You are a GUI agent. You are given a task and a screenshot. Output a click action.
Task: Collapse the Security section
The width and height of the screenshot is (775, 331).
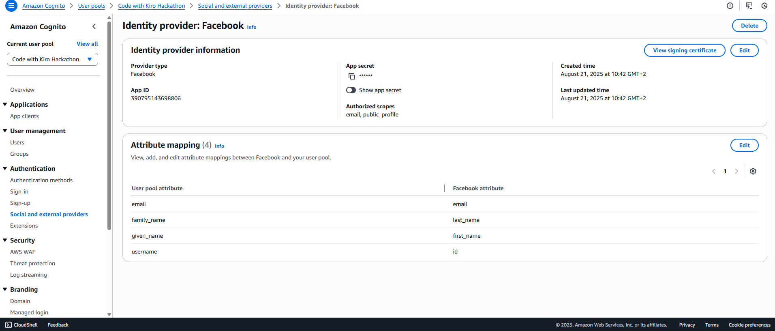[x=5, y=240]
